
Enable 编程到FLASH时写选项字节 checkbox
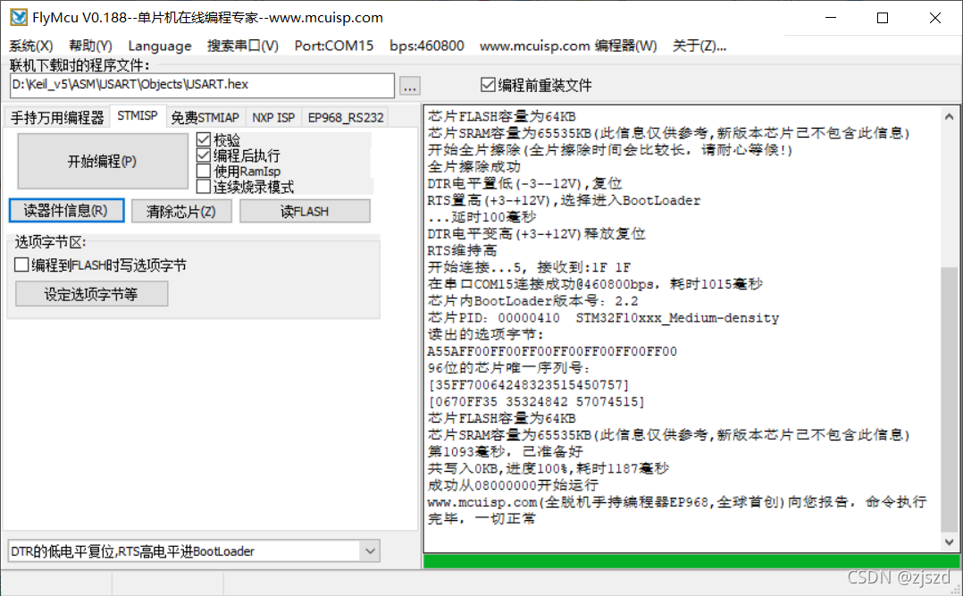point(101,264)
